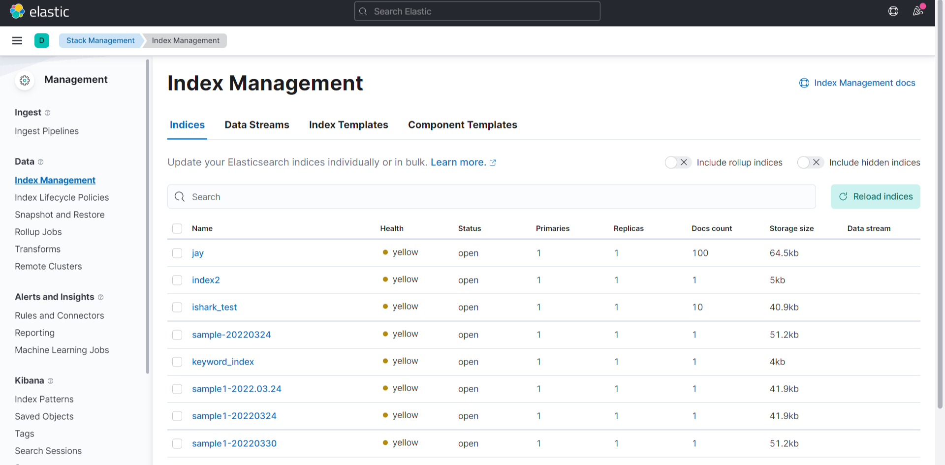Screen dimensions: 945x465
Task: Sort by Storage size column header
Action: [791, 228]
